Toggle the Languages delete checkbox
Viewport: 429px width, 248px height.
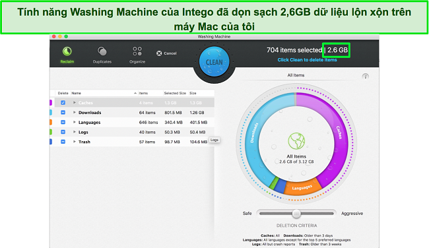click(63, 122)
